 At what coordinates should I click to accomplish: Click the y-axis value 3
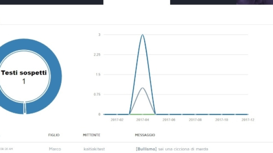coord(99,35)
